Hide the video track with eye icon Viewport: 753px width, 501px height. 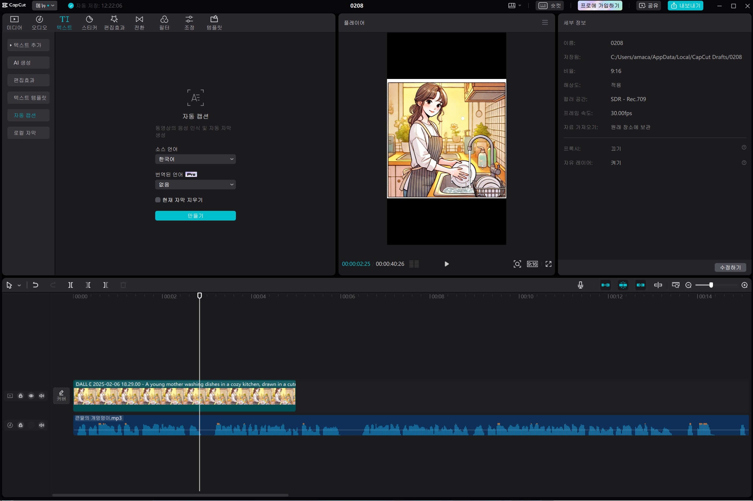click(31, 396)
